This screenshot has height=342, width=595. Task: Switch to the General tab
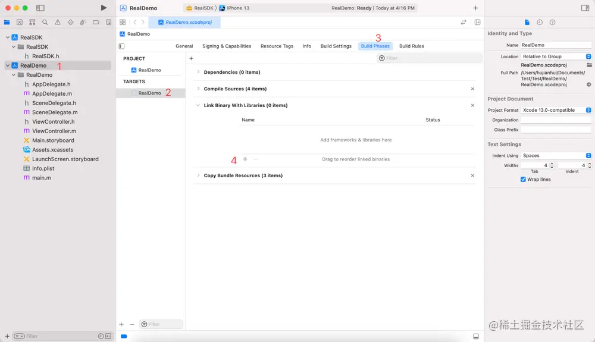pyautogui.click(x=184, y=46)
